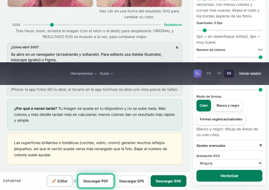269x190 pixels.
Task: Click the Modo de formas label
Action: coord(209,97)
